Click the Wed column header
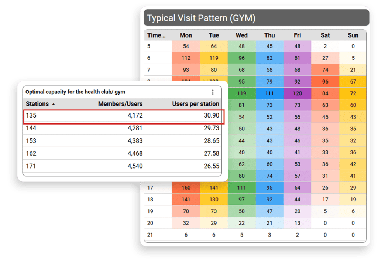378x262 pixels. pyautogui.click(x=241, y=35)
